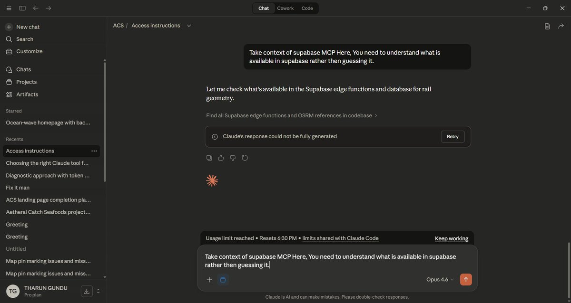Open Aetheral Catch Seafoods project chat
The height and width of the screenshot is (303, 571).
tap(48, 212)
